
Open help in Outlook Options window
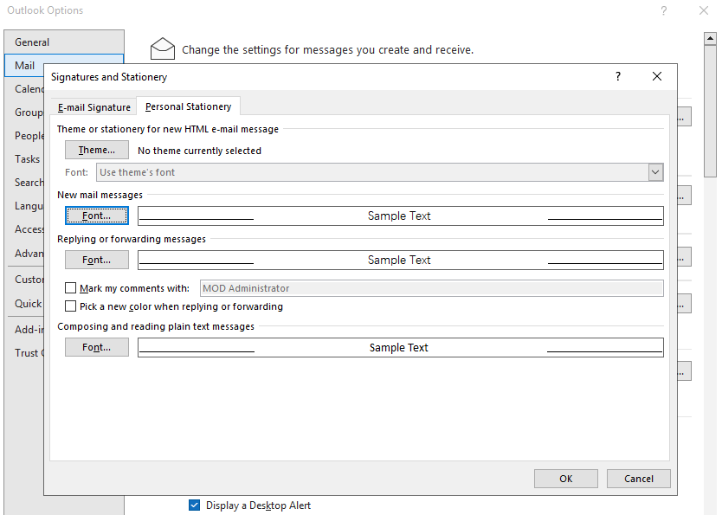pyautogui.click(x=663, y=10)
